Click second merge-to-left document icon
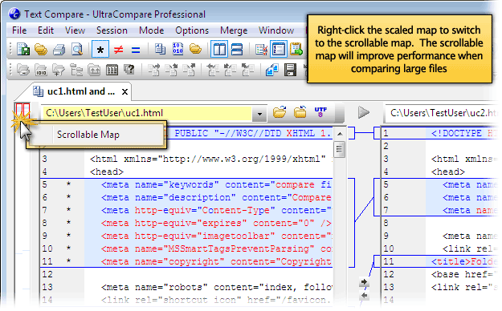 tap(231, 70)
